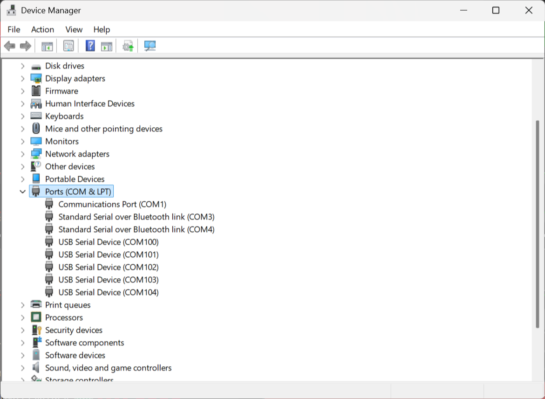The height and width of the screenshot is (399, 545).
Task: Click the Software devices icon
Action: point(36,355)
